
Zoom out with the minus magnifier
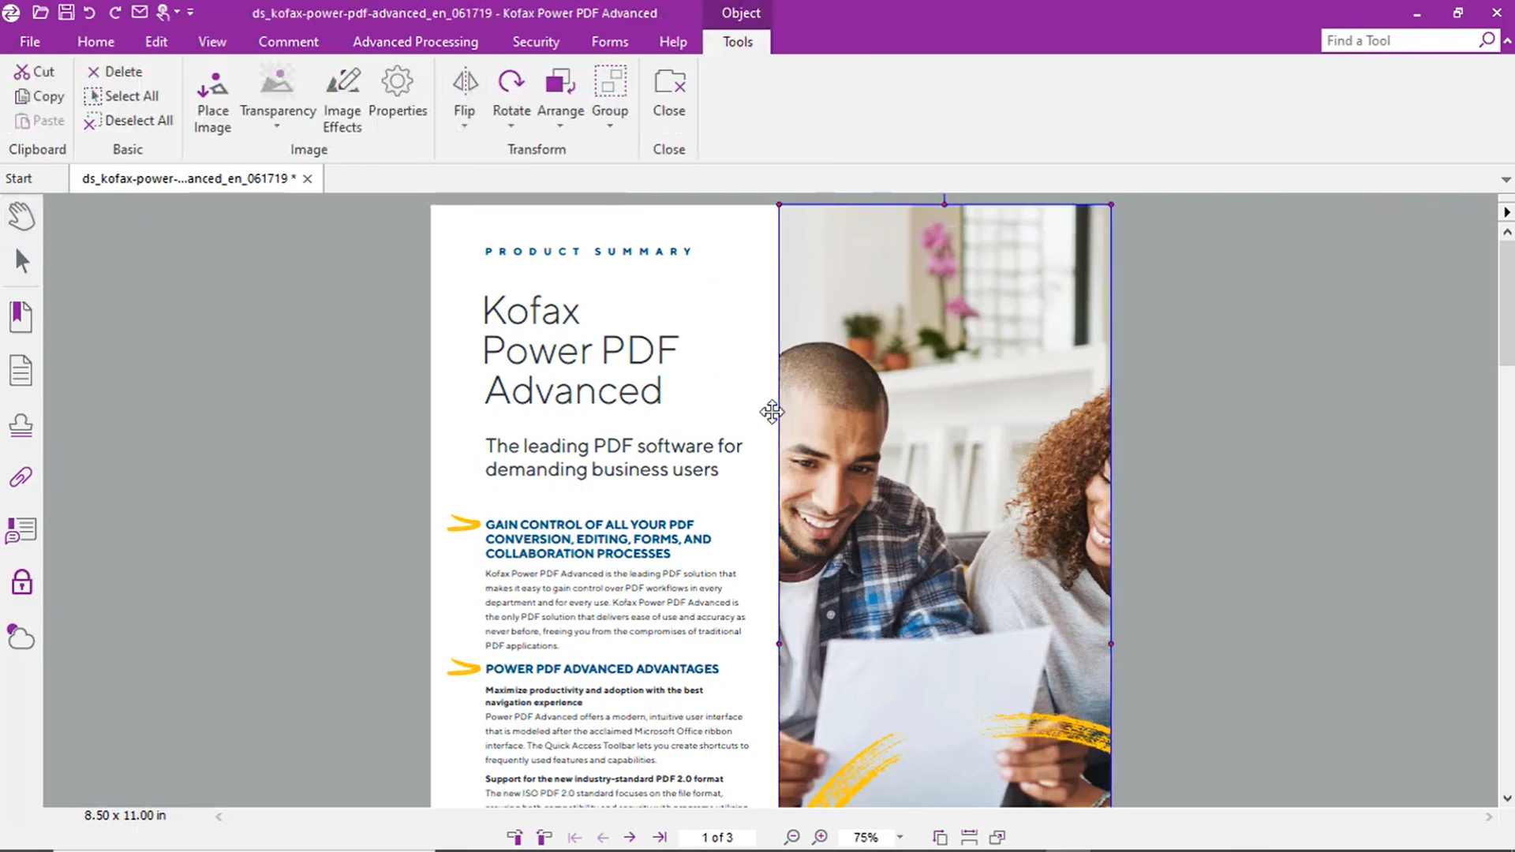[x=791, y=837]
